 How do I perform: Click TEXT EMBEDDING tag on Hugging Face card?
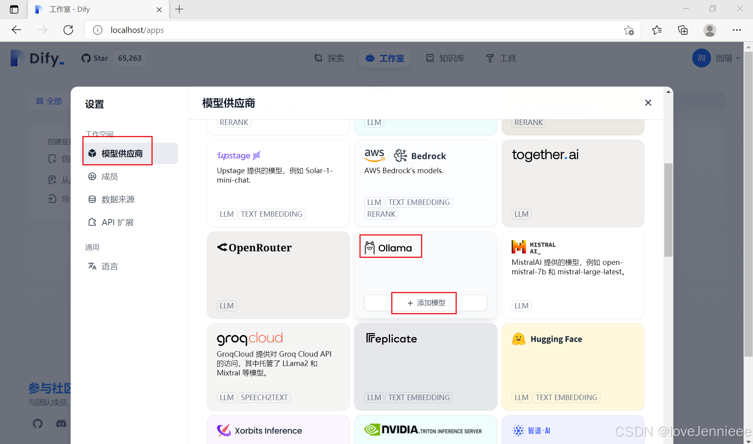click(x=567, y=397)
